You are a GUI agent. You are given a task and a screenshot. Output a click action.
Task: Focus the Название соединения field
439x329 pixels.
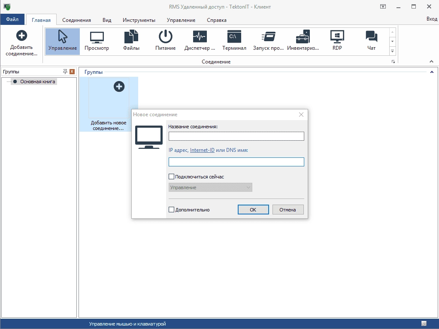[236, 136]
